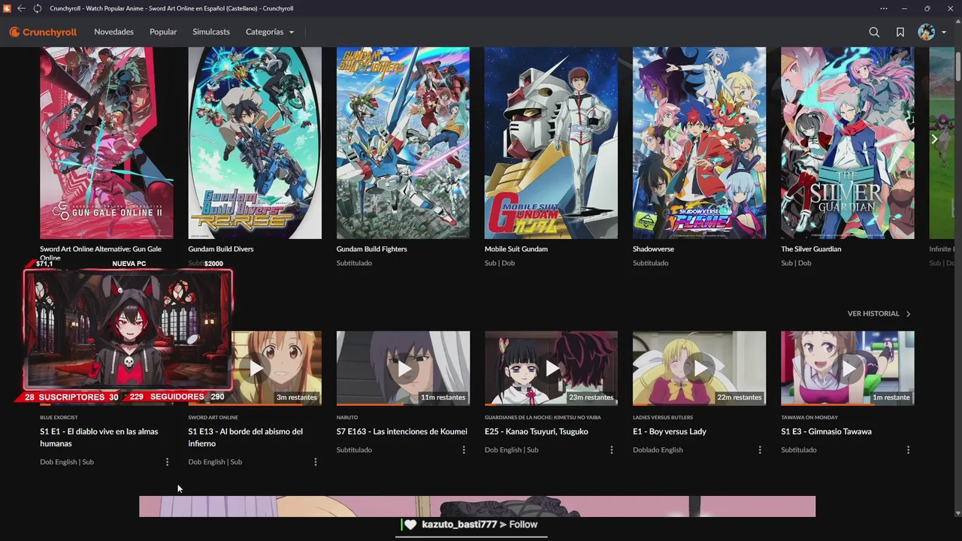Open options for Gimnasio Tawawa episode
Viewport: 962px width, 541px height.
point(908,450)
